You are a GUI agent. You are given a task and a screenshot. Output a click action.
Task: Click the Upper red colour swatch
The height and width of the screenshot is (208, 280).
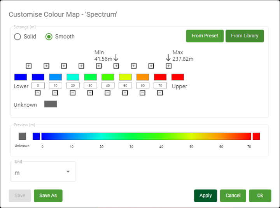(x=178, y=77)
